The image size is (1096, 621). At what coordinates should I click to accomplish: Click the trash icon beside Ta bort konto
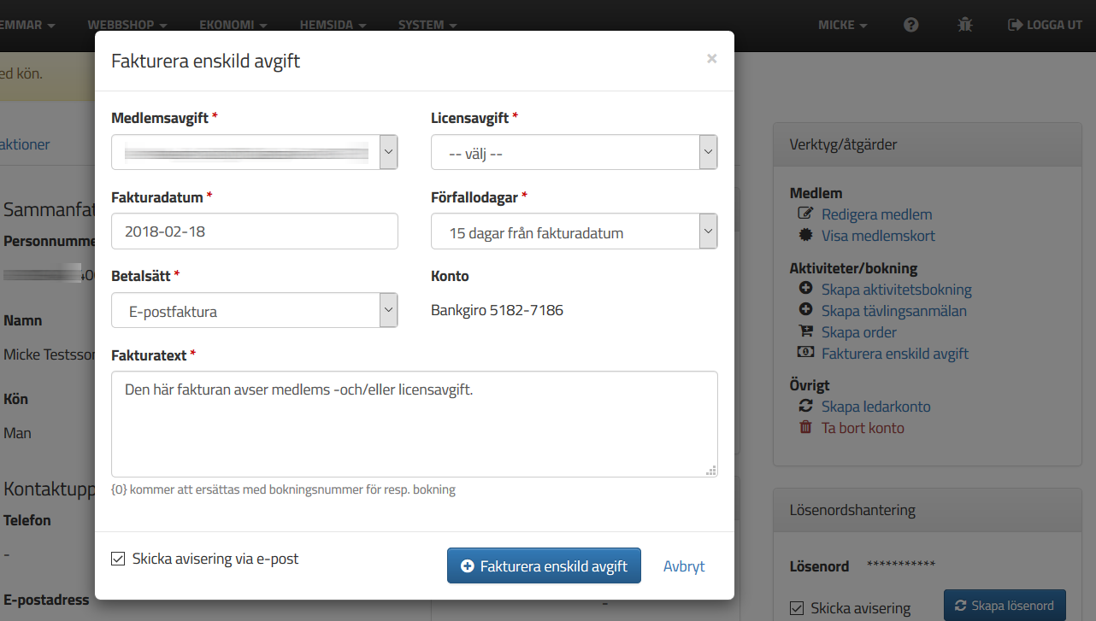pos(804,428)
